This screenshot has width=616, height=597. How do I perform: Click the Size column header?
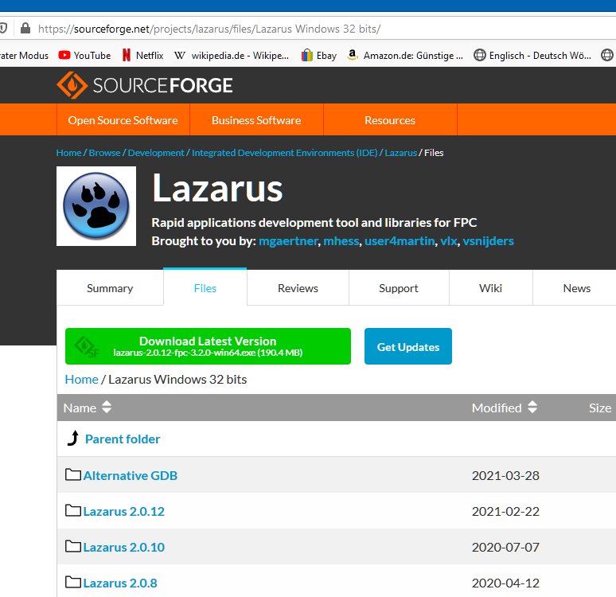tap(600, 408)
